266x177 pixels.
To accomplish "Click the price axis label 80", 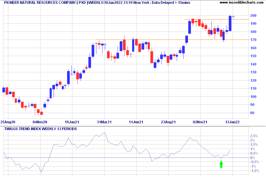I will 252,113.
